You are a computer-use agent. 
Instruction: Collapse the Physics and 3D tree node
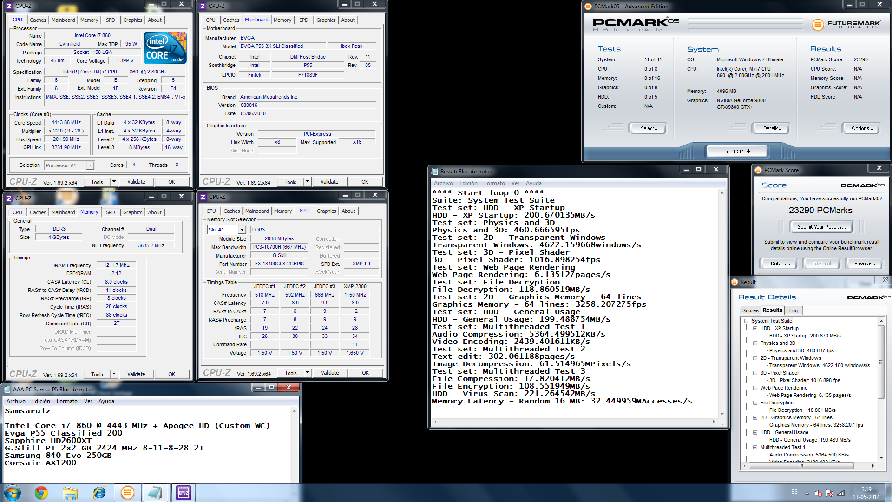point(755,343)
